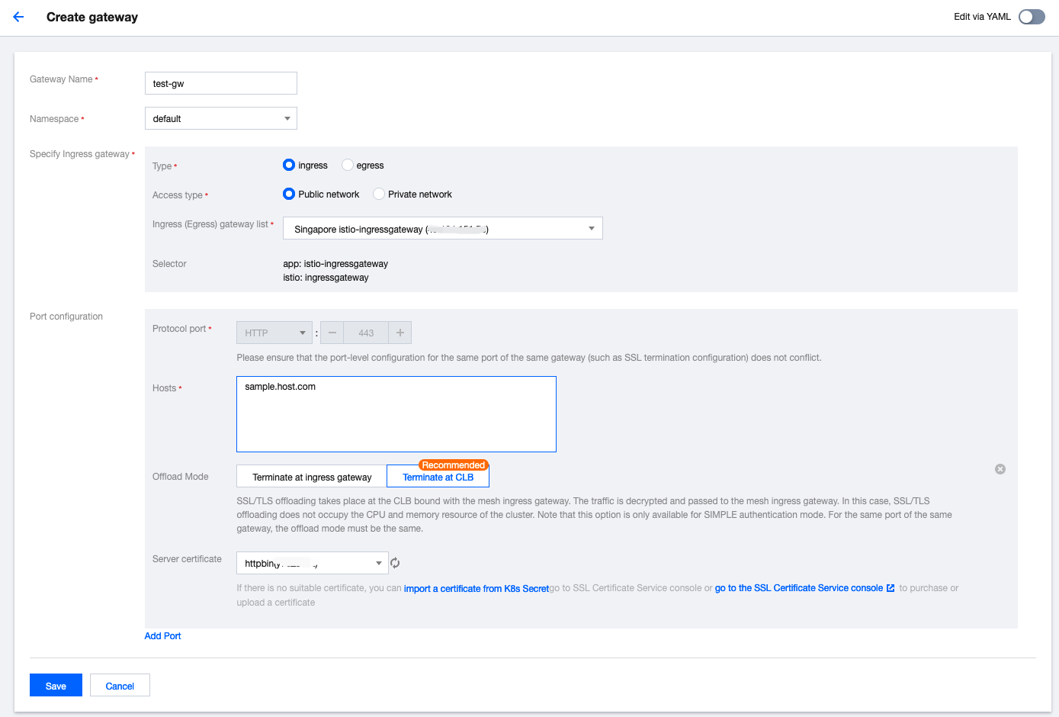Click the Add Port link
The width and height of the screenshot is (1059, 717).
(x=162, y=636)
